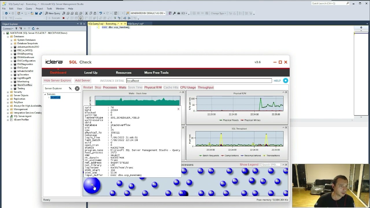The height and width of the screenshot is (208, 370).
Task: Expand the AdventureWorks2012 database node
Action: [11, 47]
